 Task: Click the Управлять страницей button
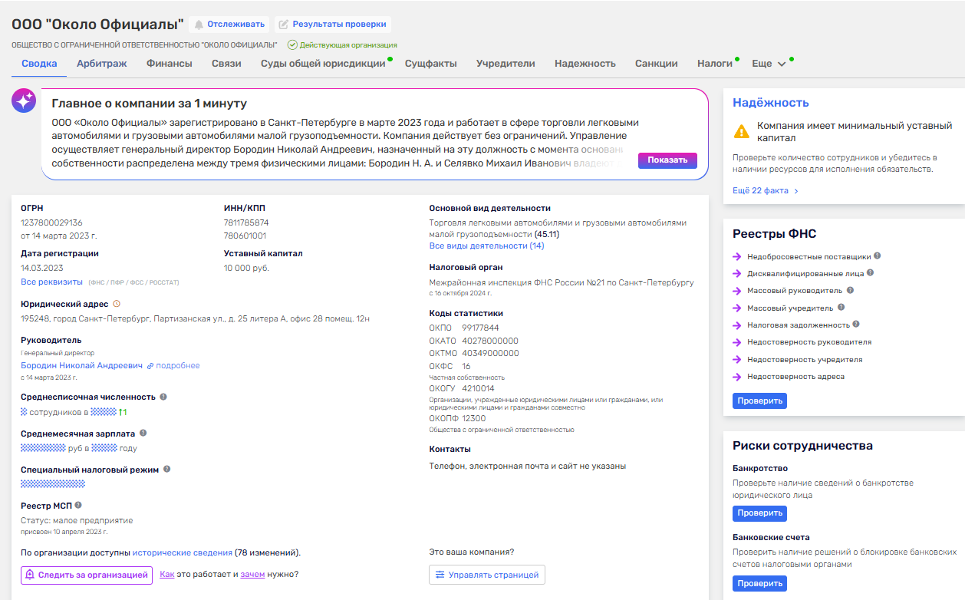tap(487, 575)
